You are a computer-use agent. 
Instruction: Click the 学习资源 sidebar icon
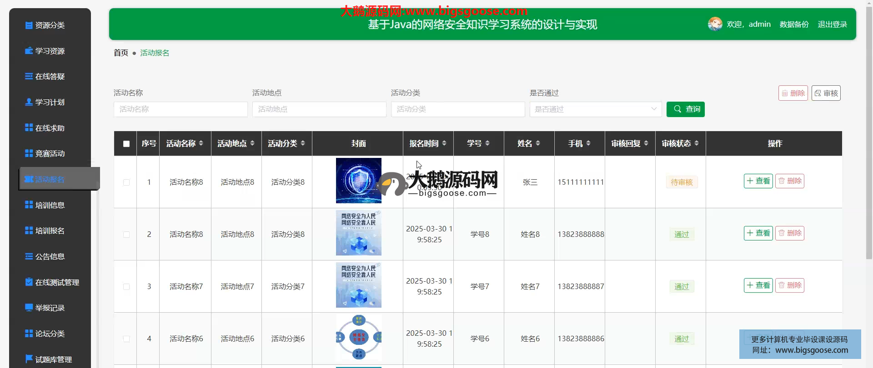click(x=29, y=51)
